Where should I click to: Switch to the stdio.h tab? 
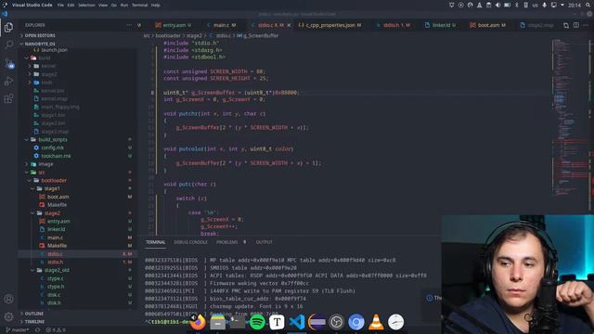point(394,25)
